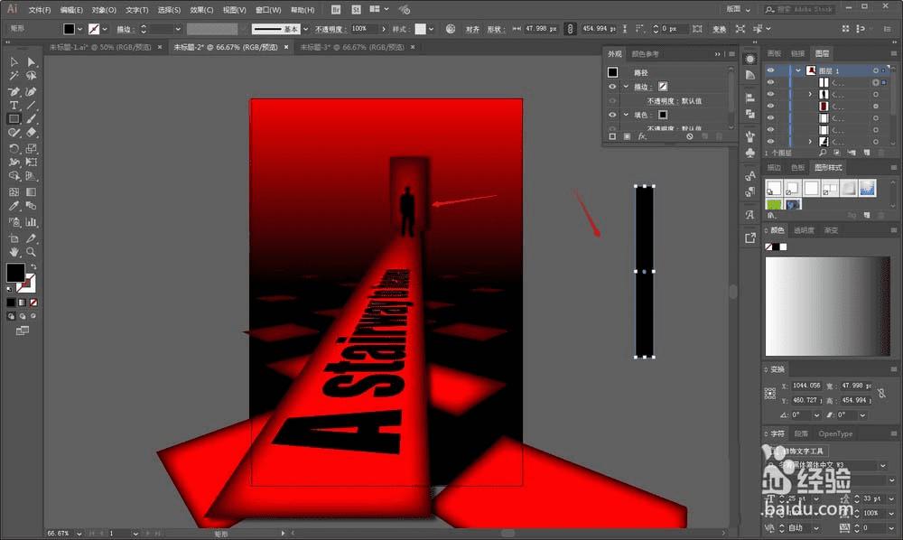The height and width of the screenshot is (540, 903).
Task: Collapse the 图层 1 layer tree
Action: click(x=798, y=70)
